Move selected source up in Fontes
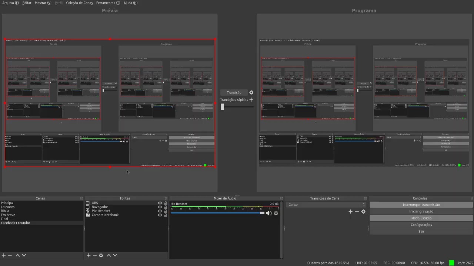474x266 pixels. point(109,255)
